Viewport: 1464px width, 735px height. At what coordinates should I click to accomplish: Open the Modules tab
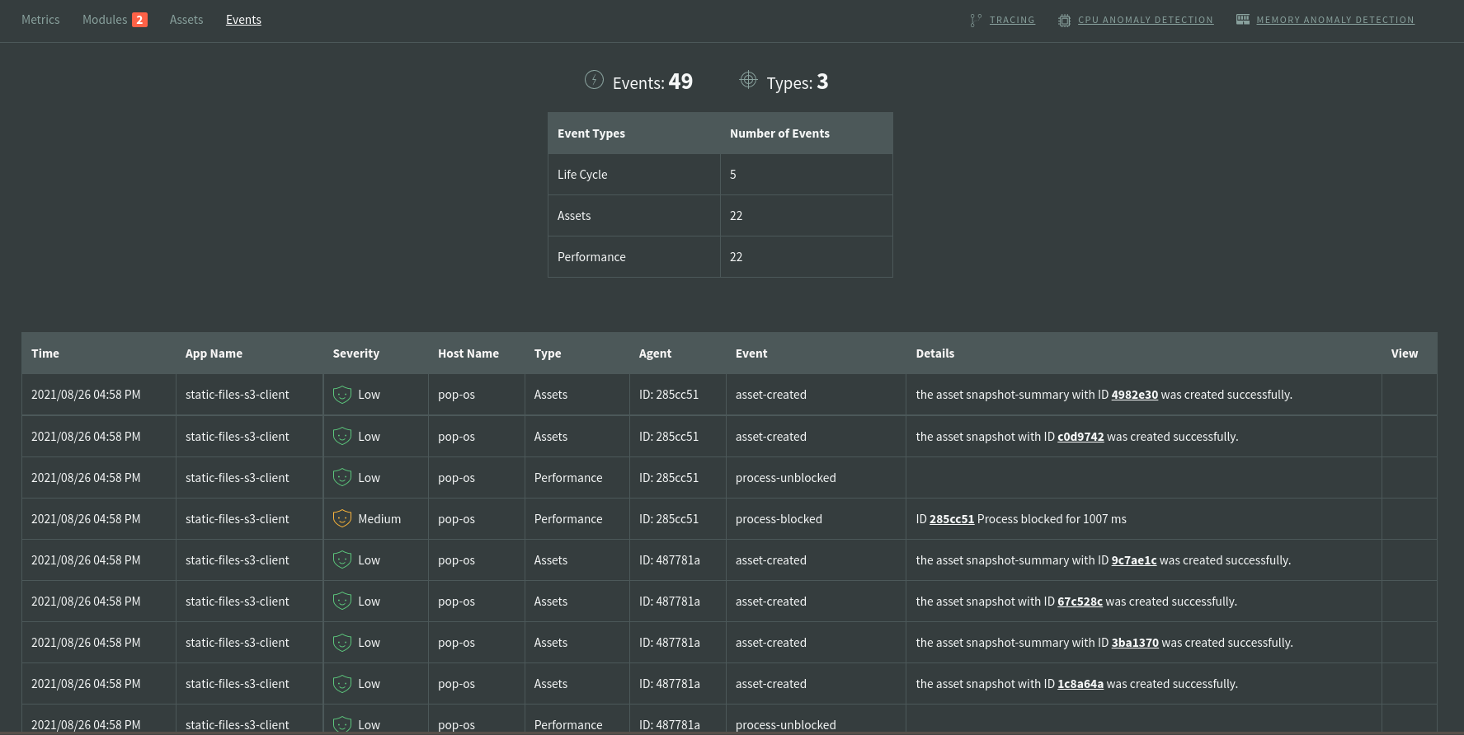click(105, 20)
